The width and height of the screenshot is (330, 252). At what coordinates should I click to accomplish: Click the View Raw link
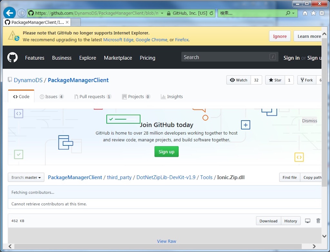tap(167, 241)
